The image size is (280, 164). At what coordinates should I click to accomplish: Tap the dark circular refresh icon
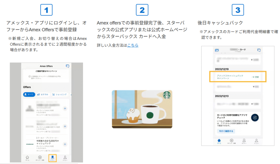[255, 118]
